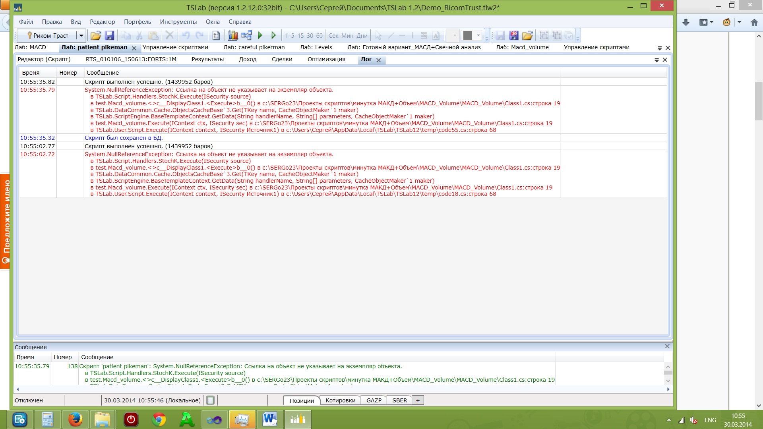This screenshot has width=763, height=429.
Task: Click the open folder icon in toolbar
Action: point(95,36)
